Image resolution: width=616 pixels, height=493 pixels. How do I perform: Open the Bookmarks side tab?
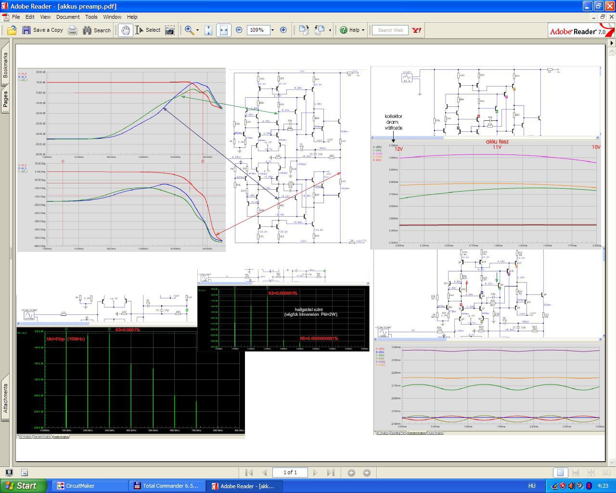[x=5, y=65]
